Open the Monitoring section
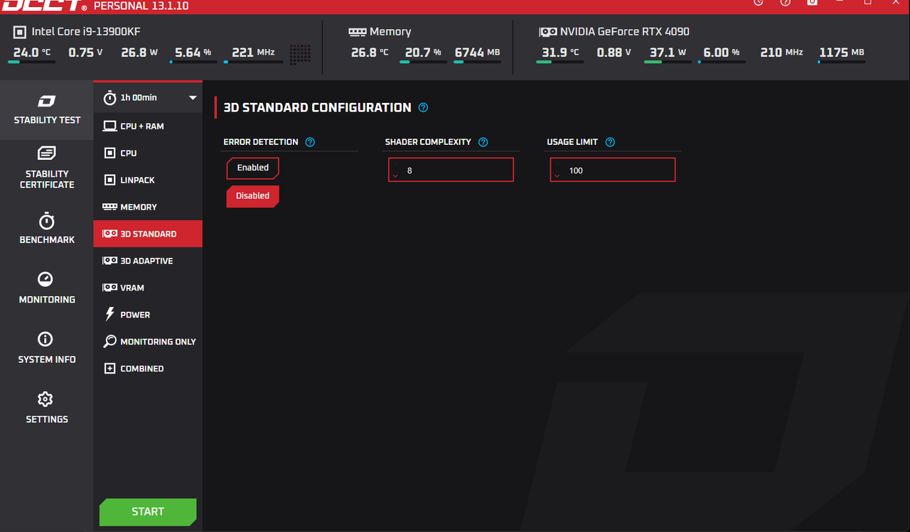Screen dimensions: 910x532 pos(47,288)
